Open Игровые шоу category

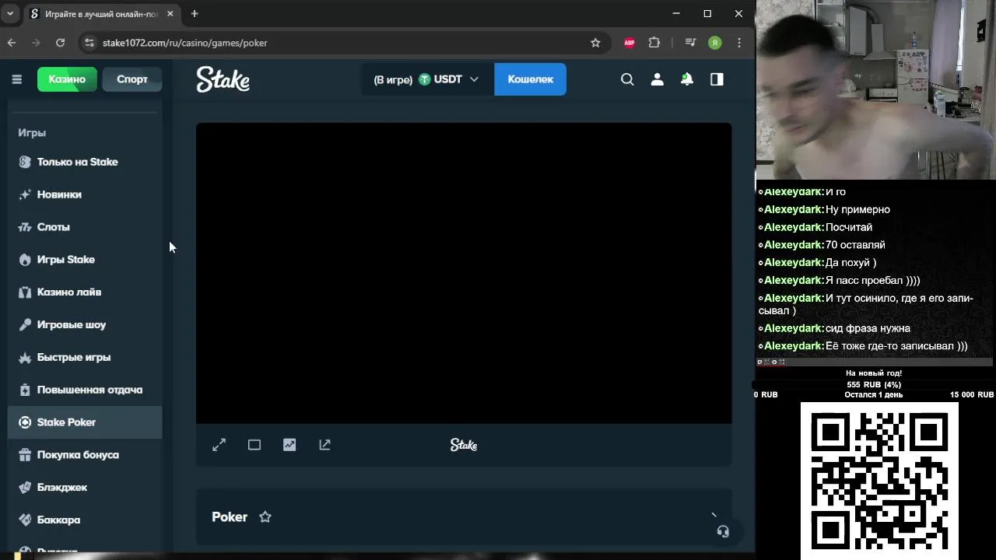click(86, 325)
